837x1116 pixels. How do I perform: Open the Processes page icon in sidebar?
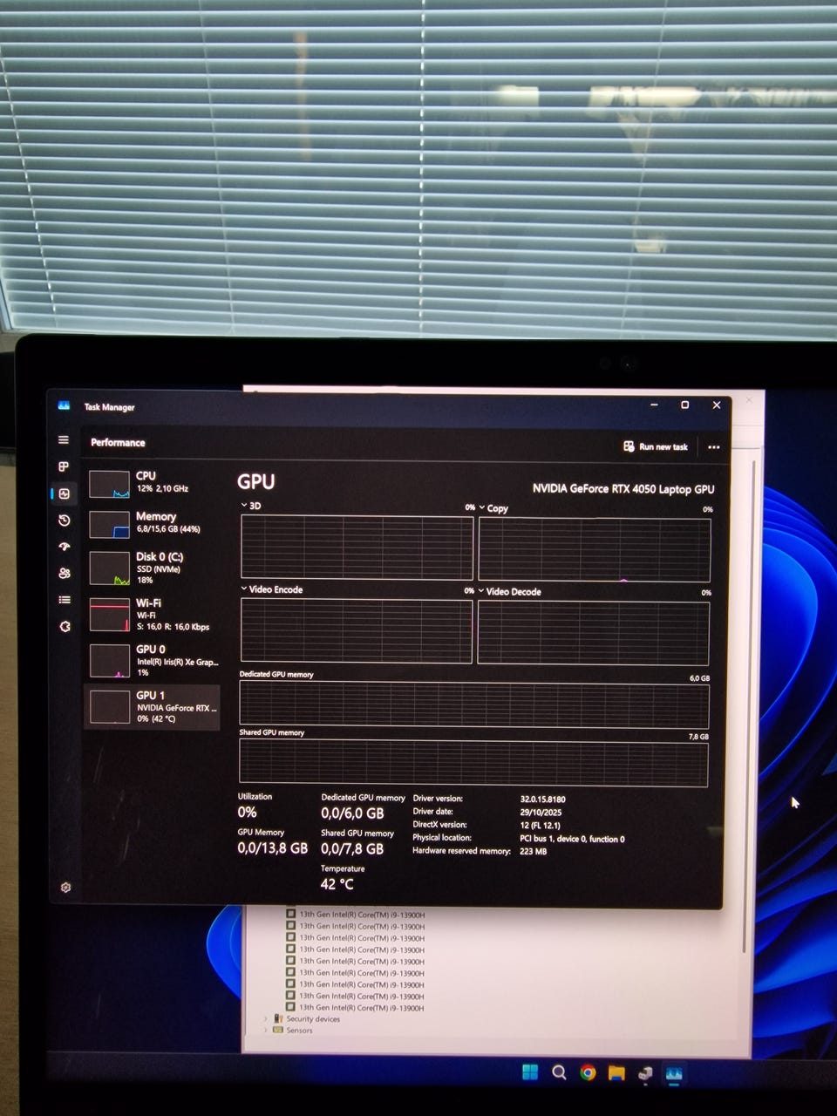[64, 466]
